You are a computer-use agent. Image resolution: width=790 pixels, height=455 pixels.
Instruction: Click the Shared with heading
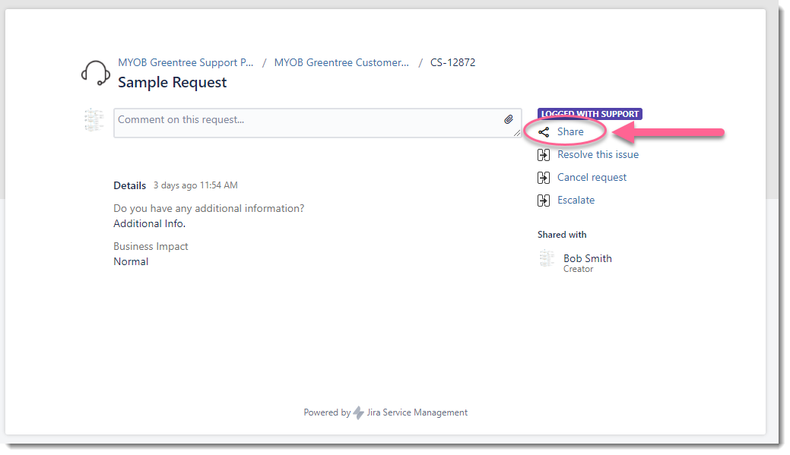point(562,235)
